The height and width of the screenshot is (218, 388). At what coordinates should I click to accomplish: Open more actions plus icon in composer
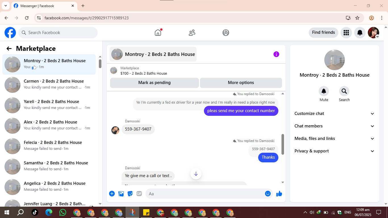pos(112,194)
